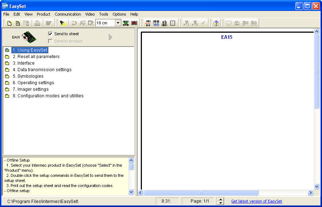Toggle the Send to product checkbox
This screenshot has height=207, width=322.
click(x=50, y=41)
